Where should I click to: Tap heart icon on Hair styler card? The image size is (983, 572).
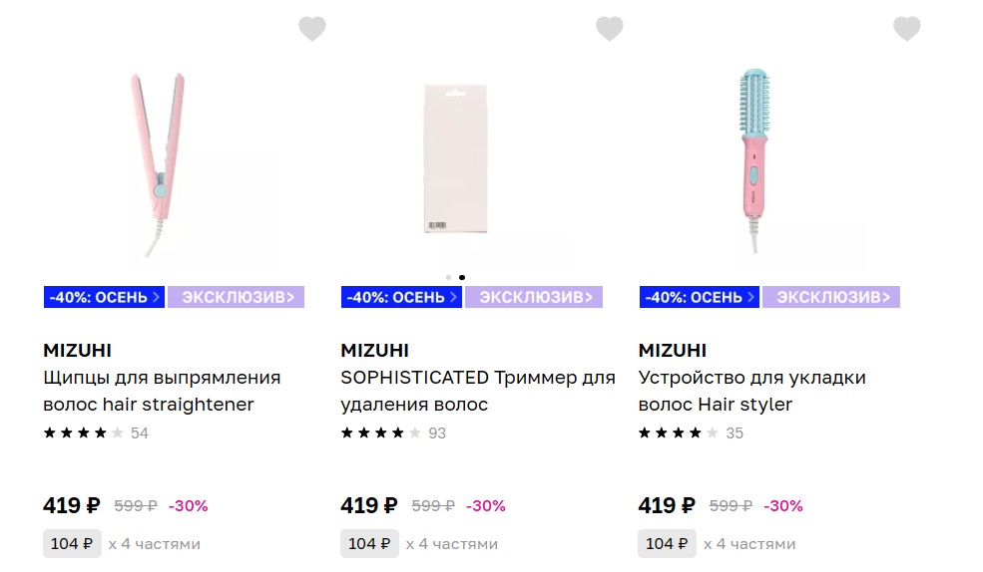906,29
